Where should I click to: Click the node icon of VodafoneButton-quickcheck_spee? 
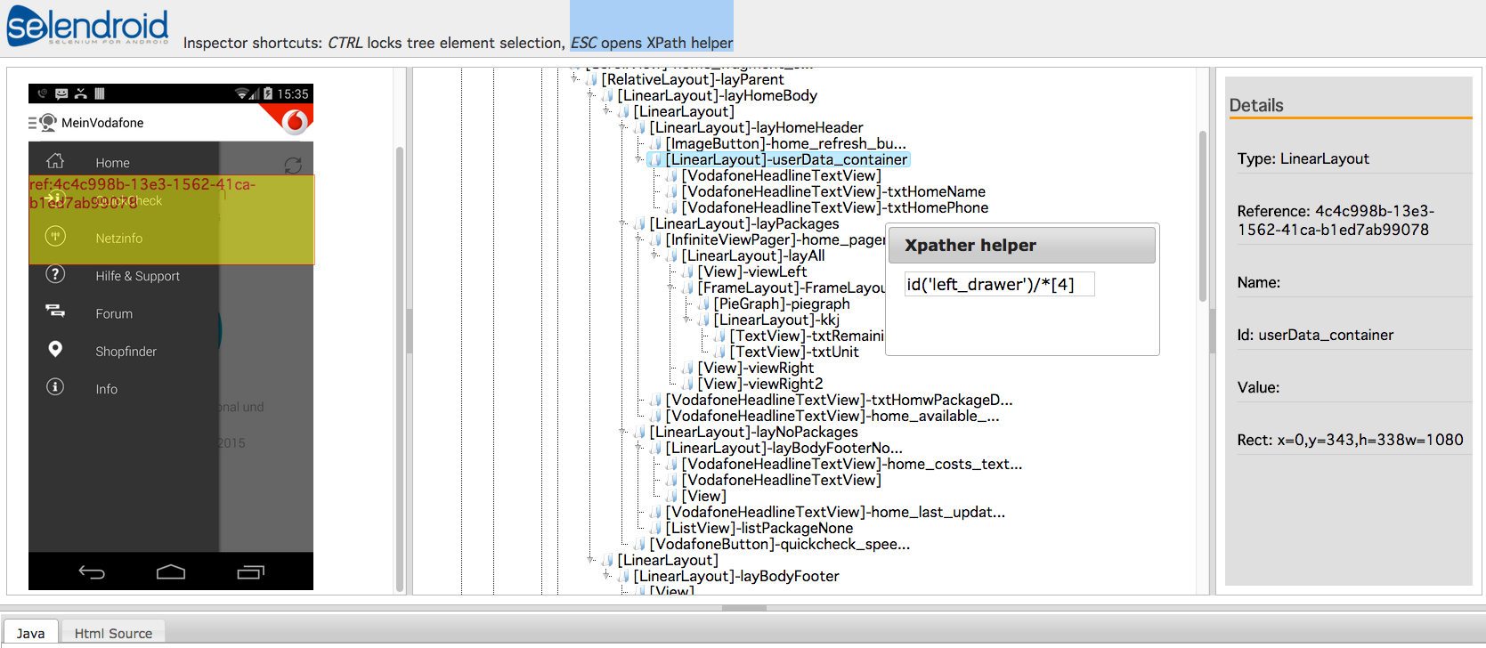click(x=639, y=545)
